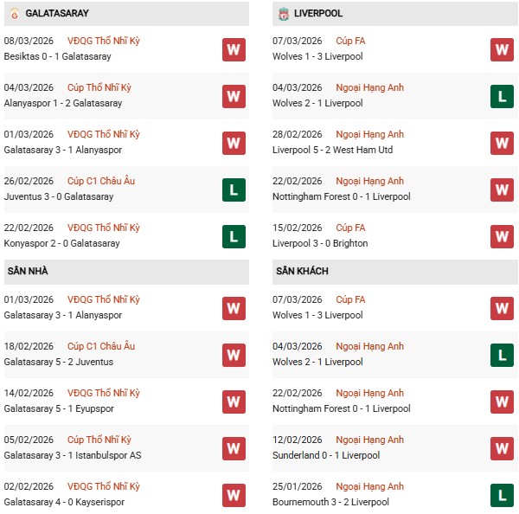
Task: Click the Galatasaray club logo icon
Action: click(x=14, y=14)
